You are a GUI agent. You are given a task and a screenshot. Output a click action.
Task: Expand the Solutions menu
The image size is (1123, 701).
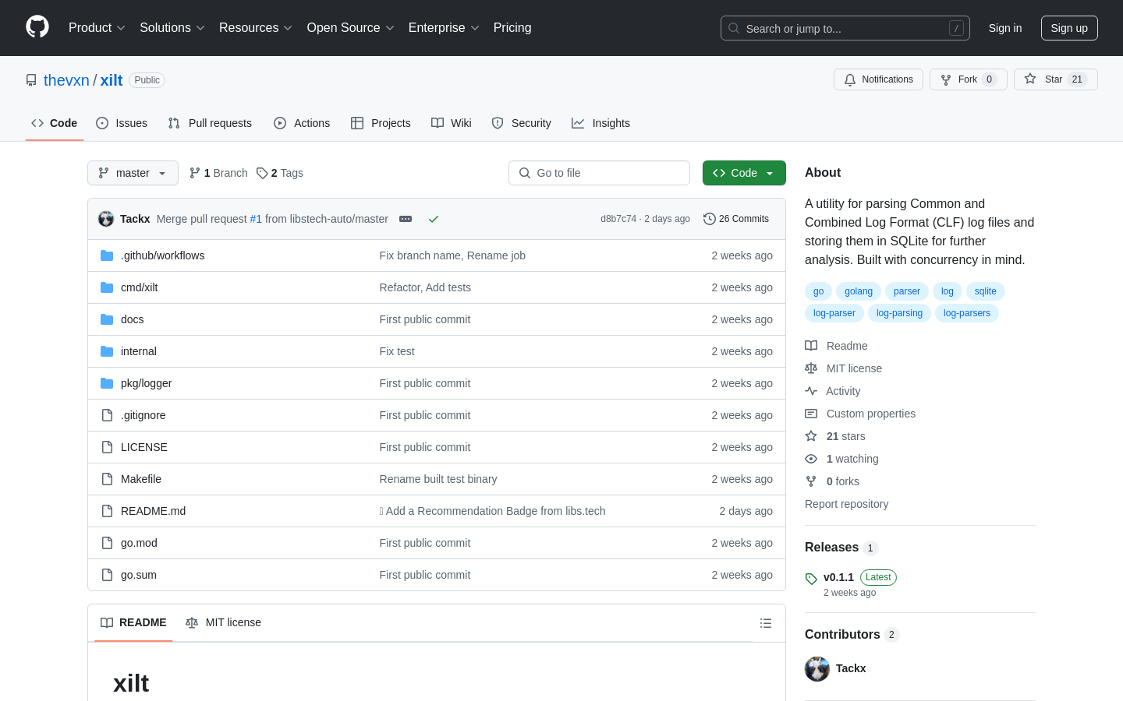point(172,28)
